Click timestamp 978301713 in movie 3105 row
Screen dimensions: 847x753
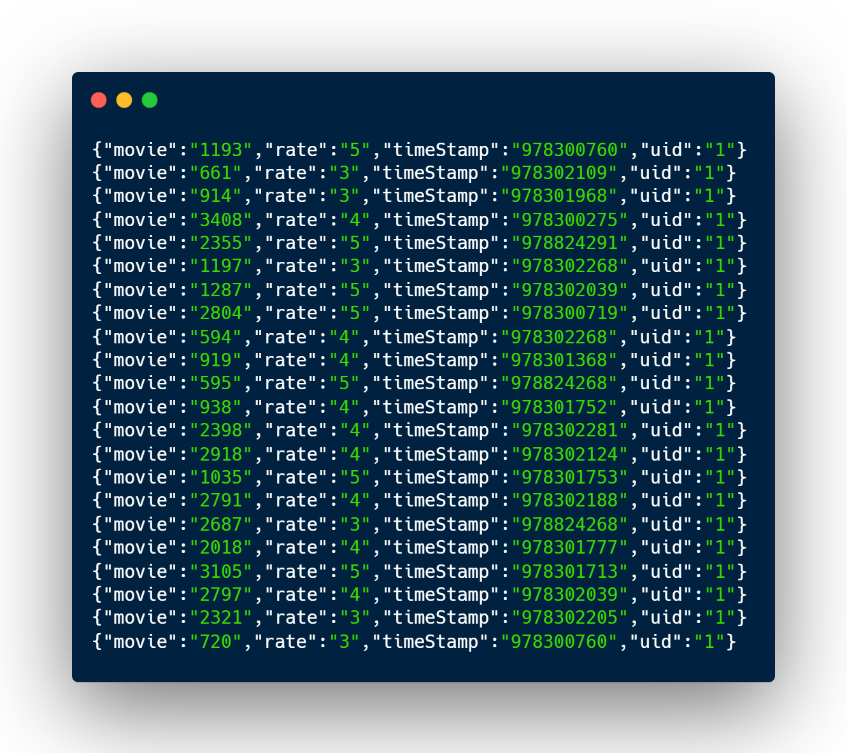pos(570,571)
